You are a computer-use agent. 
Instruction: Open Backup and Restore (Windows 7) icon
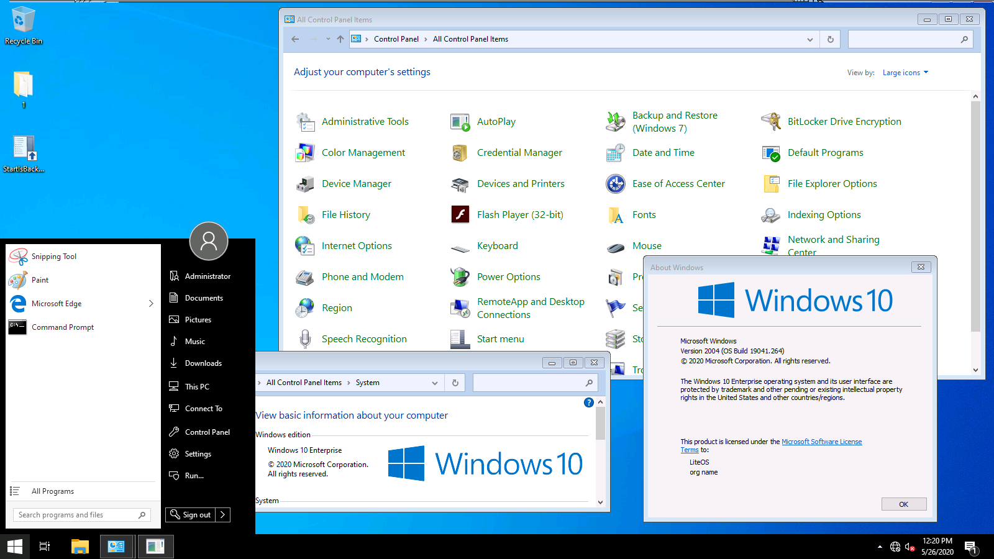click(616, 122)
